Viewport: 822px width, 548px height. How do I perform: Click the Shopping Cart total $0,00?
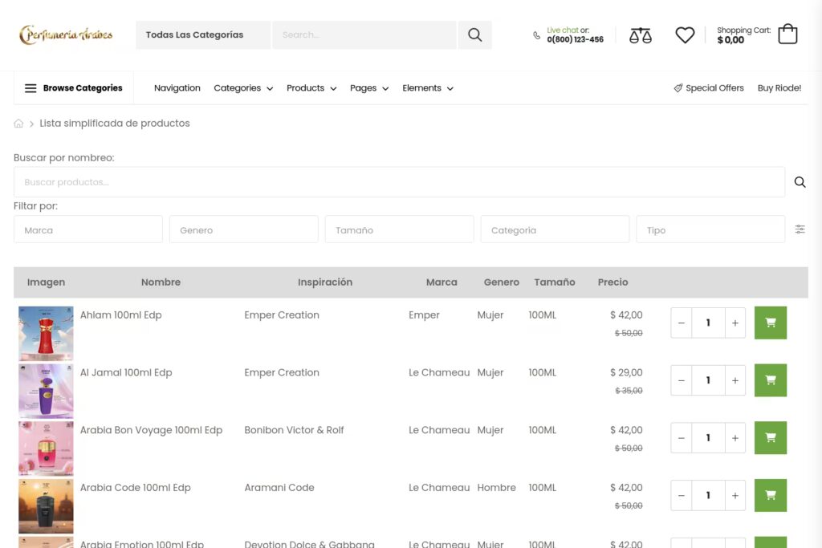click(x=730, y=40)
